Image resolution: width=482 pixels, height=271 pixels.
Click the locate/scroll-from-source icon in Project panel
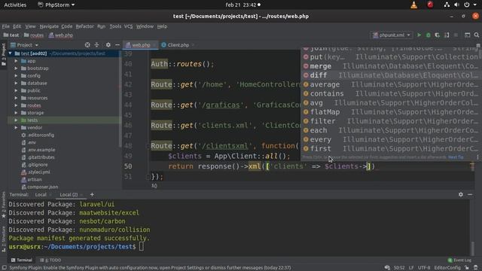87,45
